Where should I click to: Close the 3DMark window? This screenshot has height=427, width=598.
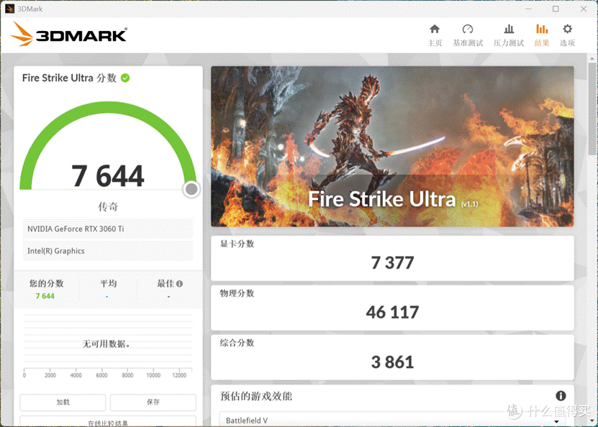pyautogui.click(x=584, y=9)
